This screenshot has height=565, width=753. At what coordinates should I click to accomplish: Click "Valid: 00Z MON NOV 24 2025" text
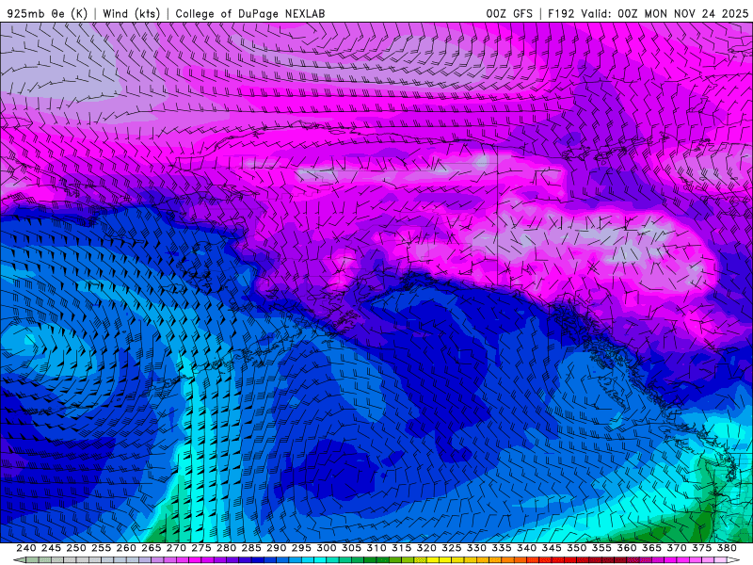click(x=665, y=13)
